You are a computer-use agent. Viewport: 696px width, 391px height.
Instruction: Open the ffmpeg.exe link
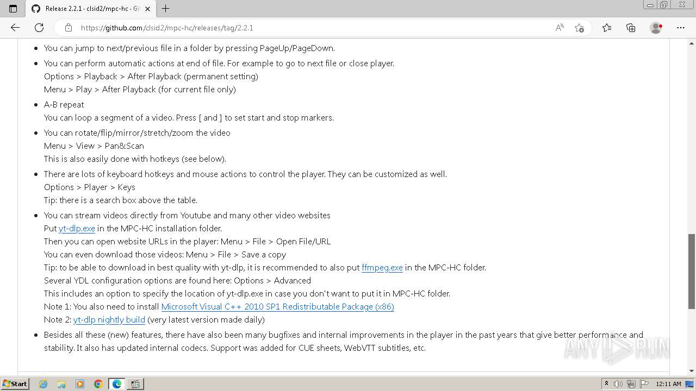point(382,268)
